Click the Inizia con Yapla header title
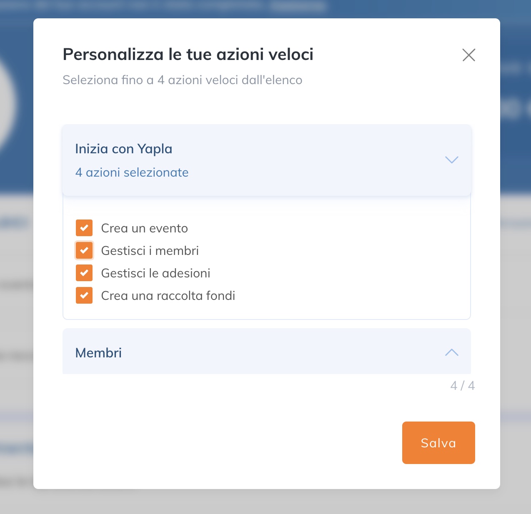The width and height of the screenshot is (531, 514). click(124, 149)
